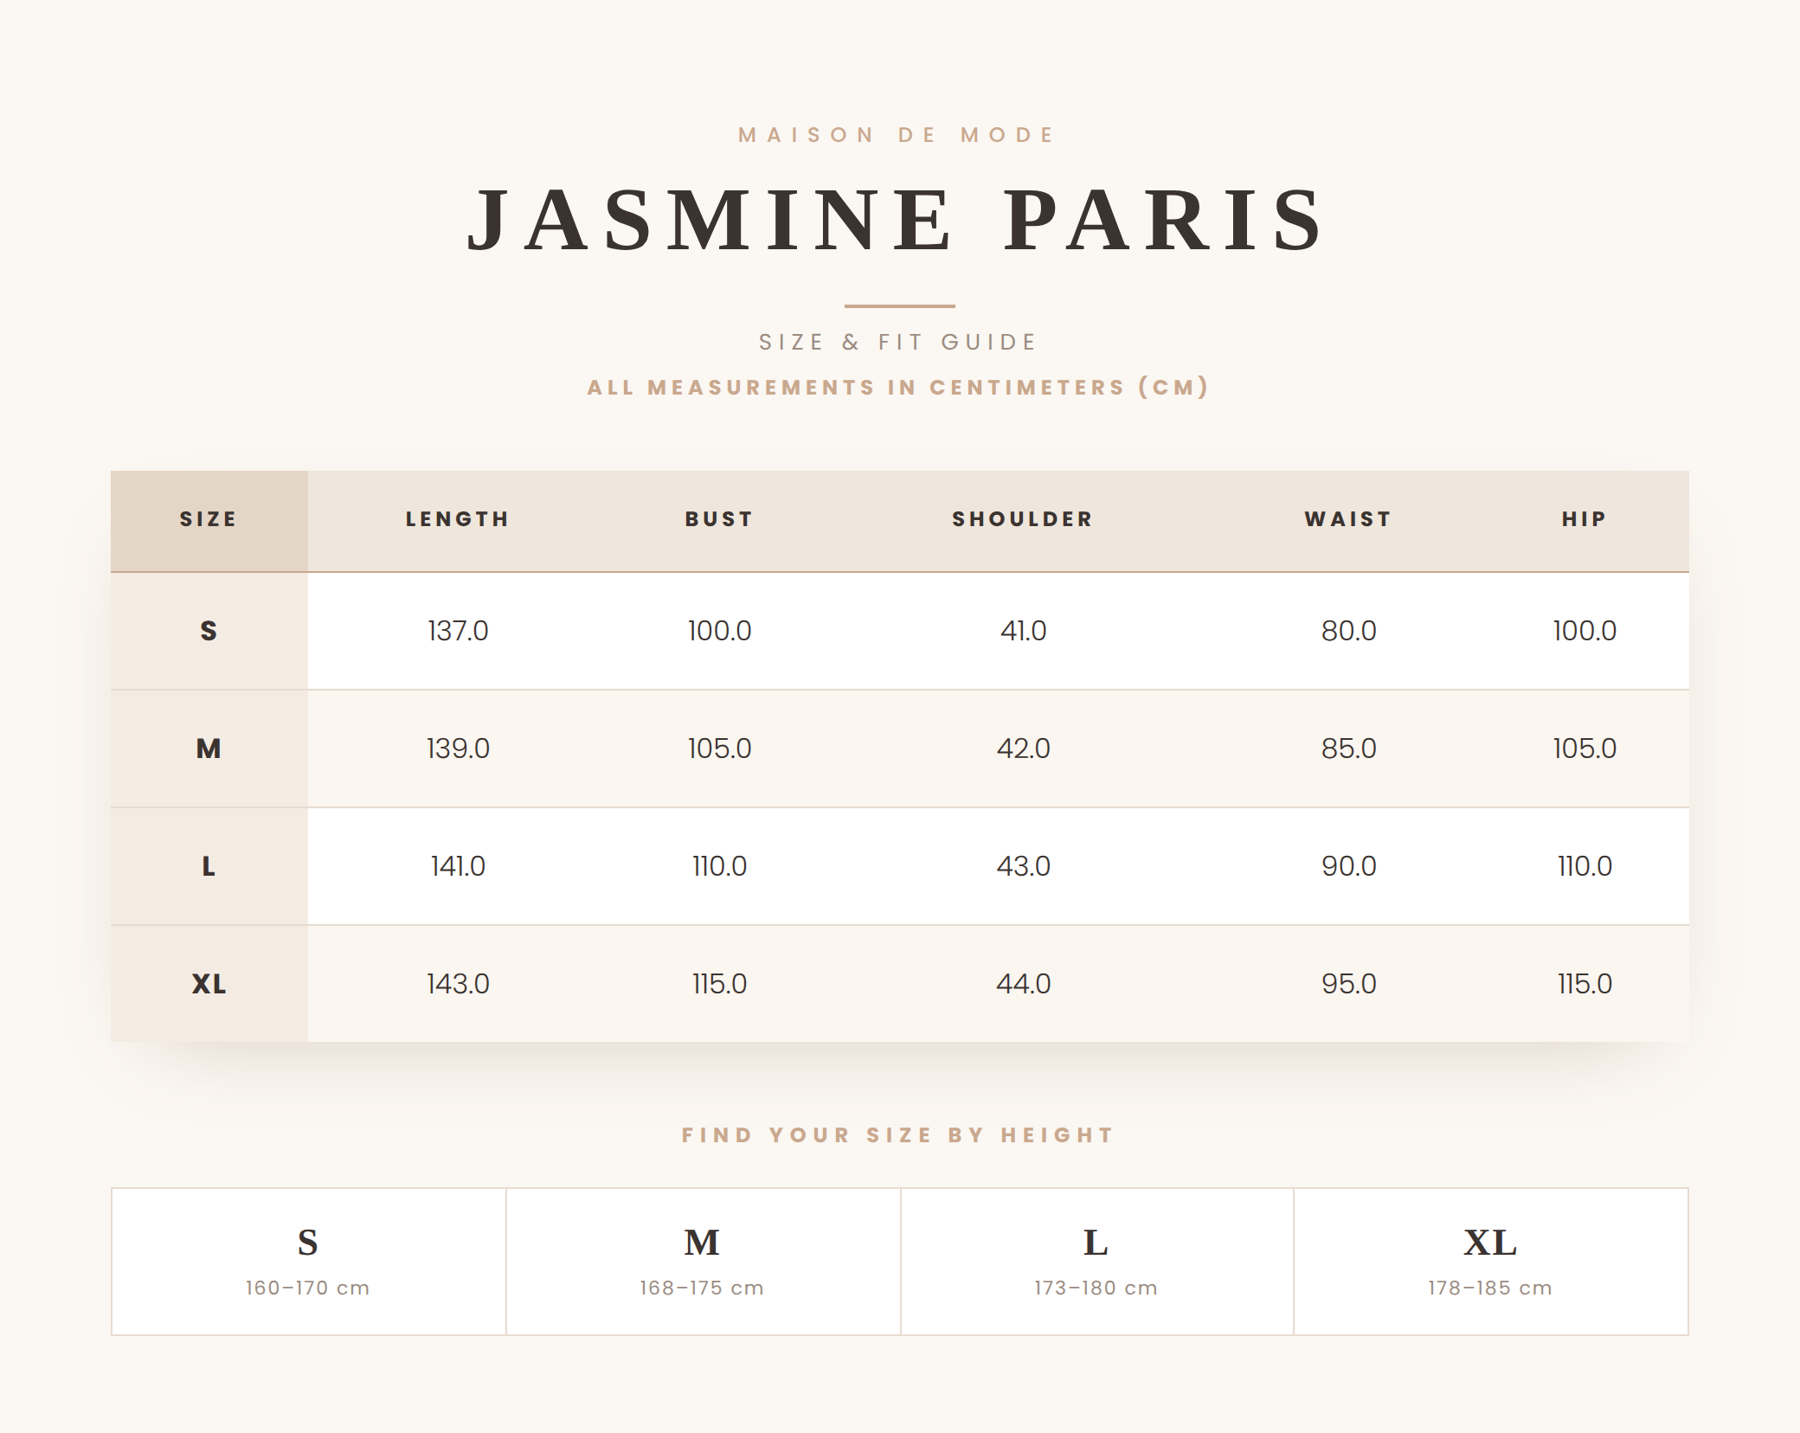Click length value 137.0
The image size is (1800, 1433).
(x=458, y=631)
